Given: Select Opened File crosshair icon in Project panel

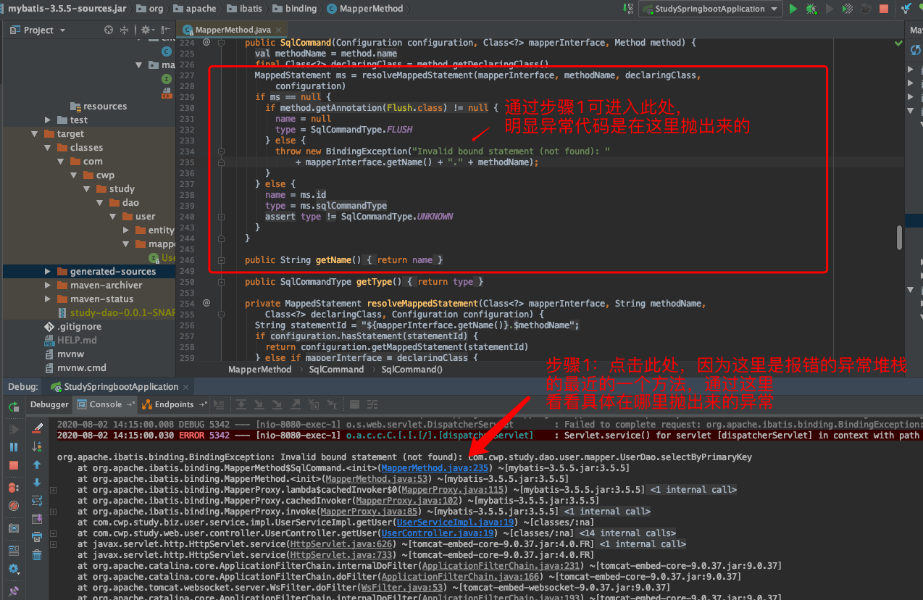Looking at the screenshot, I should click(x=108, y=30).
